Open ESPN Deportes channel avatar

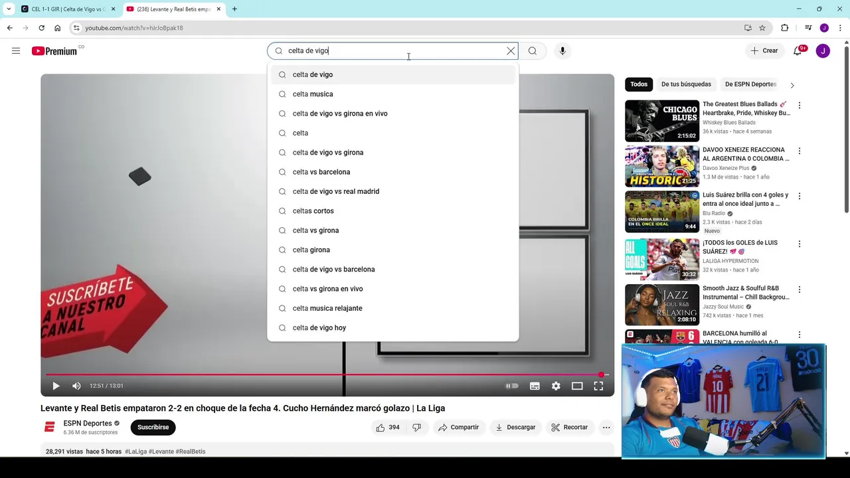pyautogui.click(x=49, y=428)
